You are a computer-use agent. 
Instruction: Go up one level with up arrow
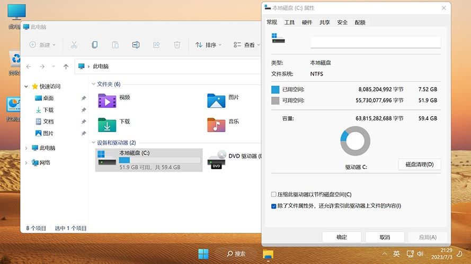click(x=66, y=67)
